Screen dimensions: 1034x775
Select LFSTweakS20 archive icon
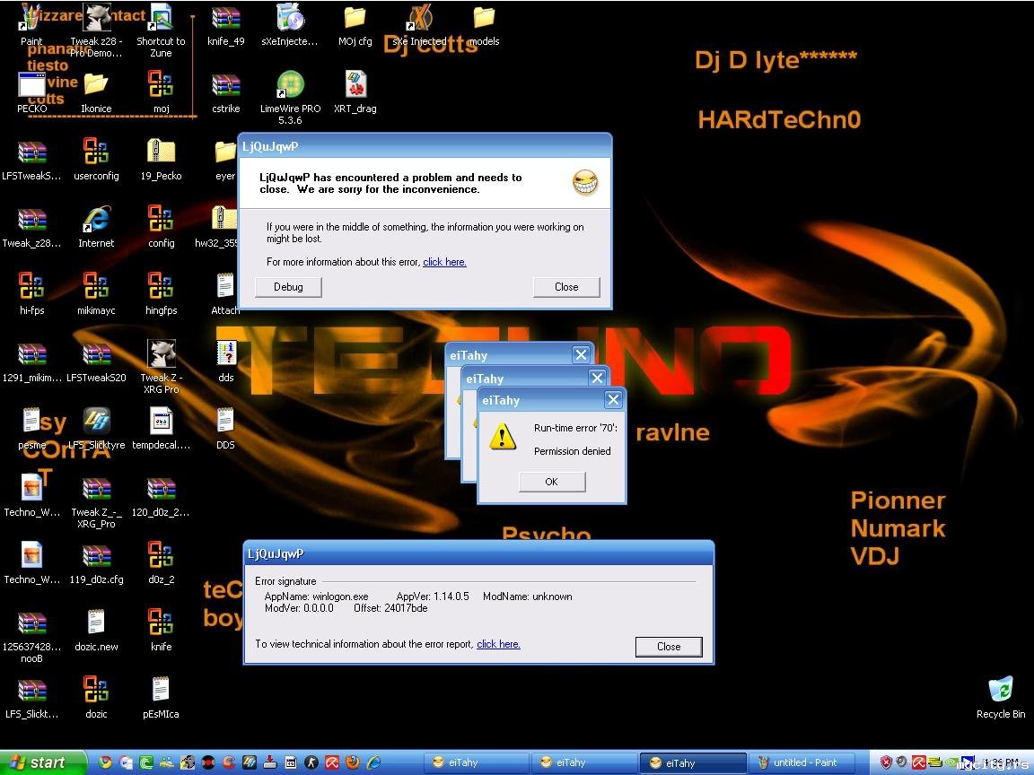(x=96, y=361)
